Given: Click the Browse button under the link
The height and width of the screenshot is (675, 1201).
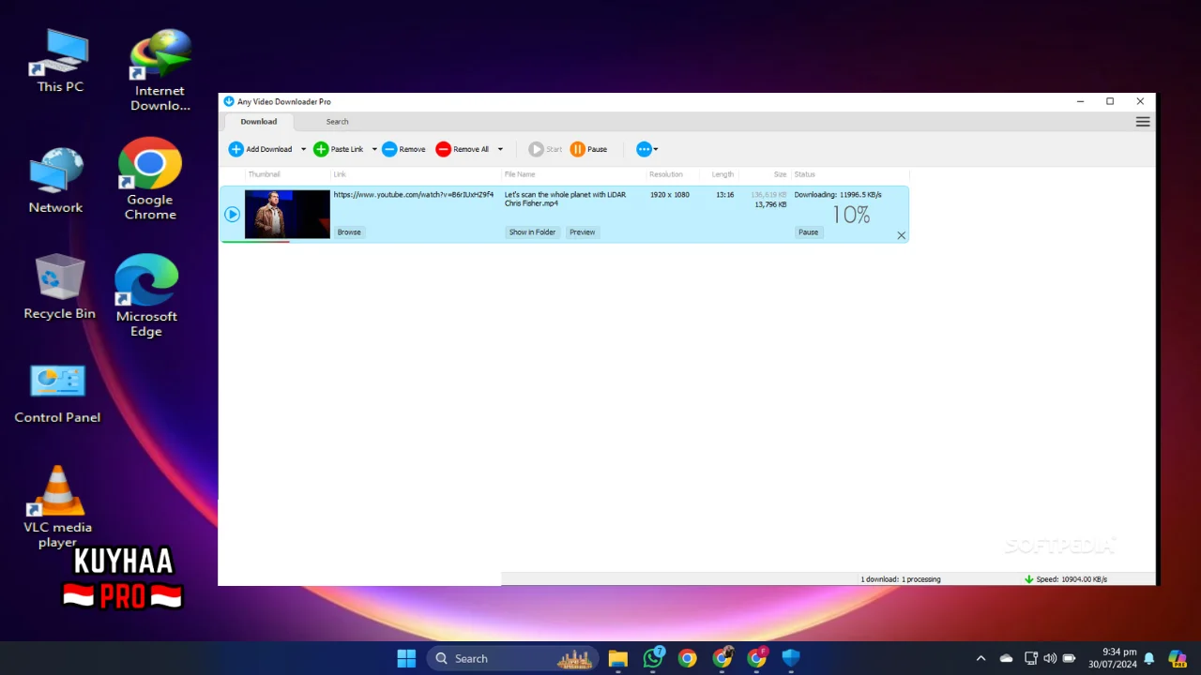Looking at the screenshot, I should [x=349, y=232].
